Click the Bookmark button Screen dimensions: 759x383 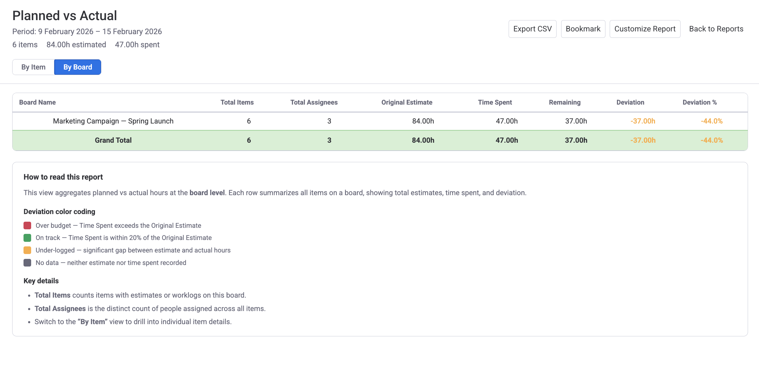click(583, 29)
